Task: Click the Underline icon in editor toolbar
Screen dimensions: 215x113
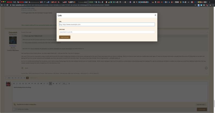Action: (x=20, y=84)
